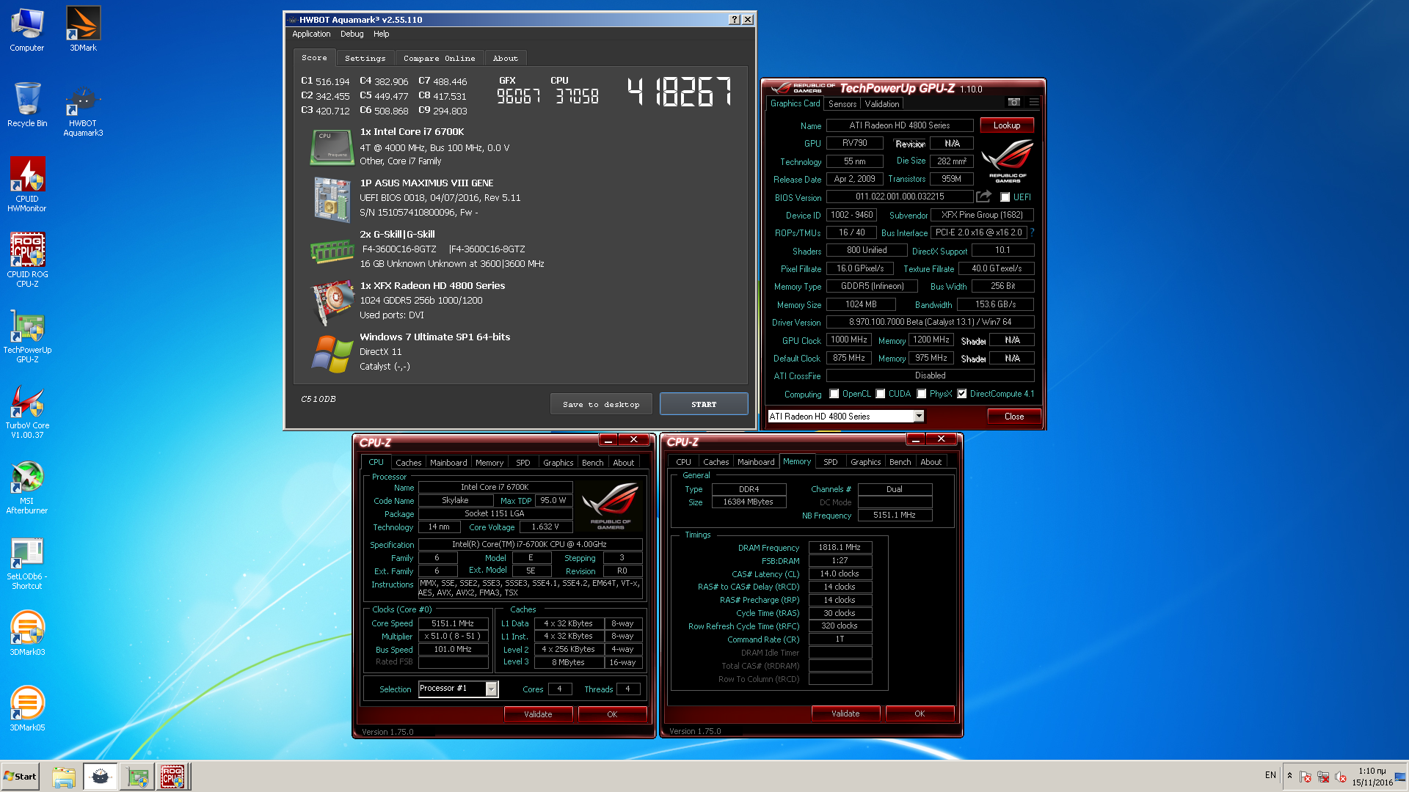Open the Help menu in Aquamark3
This screenshot has height=792, width=1409.
point(381,34)
